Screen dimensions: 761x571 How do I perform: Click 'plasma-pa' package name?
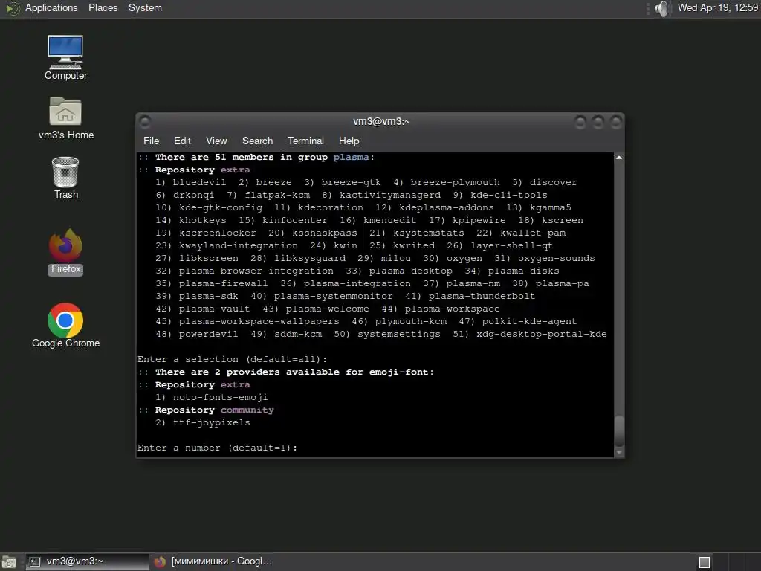562,283
